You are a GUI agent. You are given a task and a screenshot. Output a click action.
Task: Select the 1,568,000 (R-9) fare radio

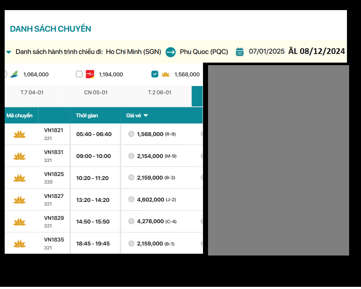pyautogui.click(x=131, y=134)
